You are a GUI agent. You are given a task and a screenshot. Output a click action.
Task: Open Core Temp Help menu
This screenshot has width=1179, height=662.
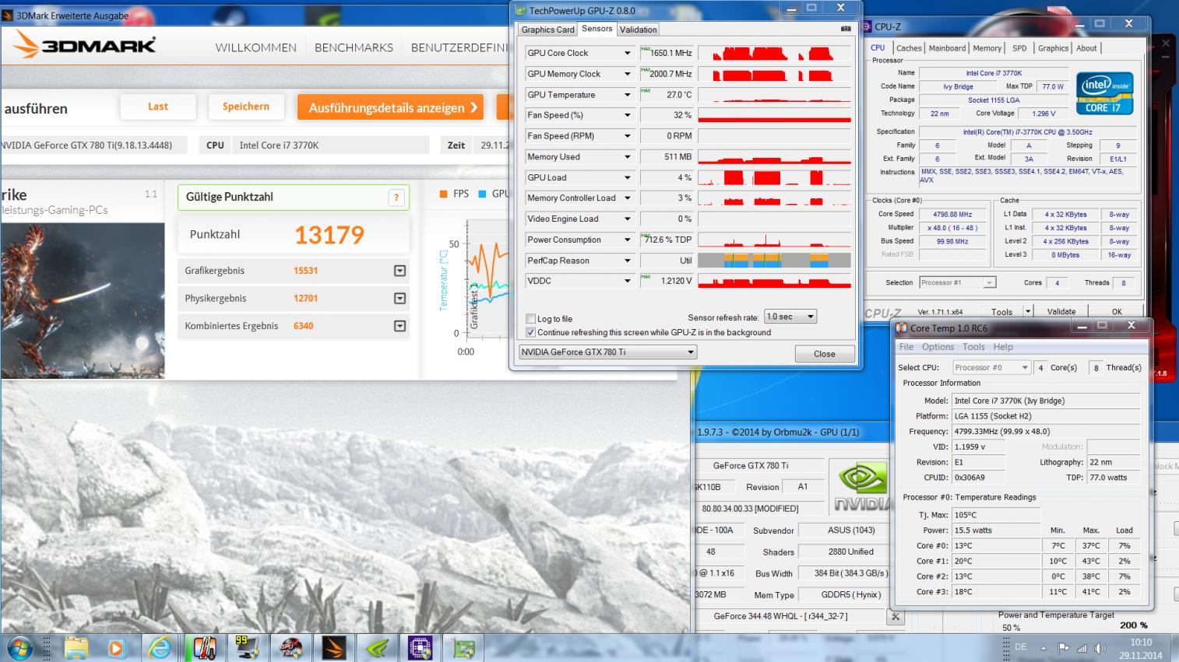(1003, 347)
